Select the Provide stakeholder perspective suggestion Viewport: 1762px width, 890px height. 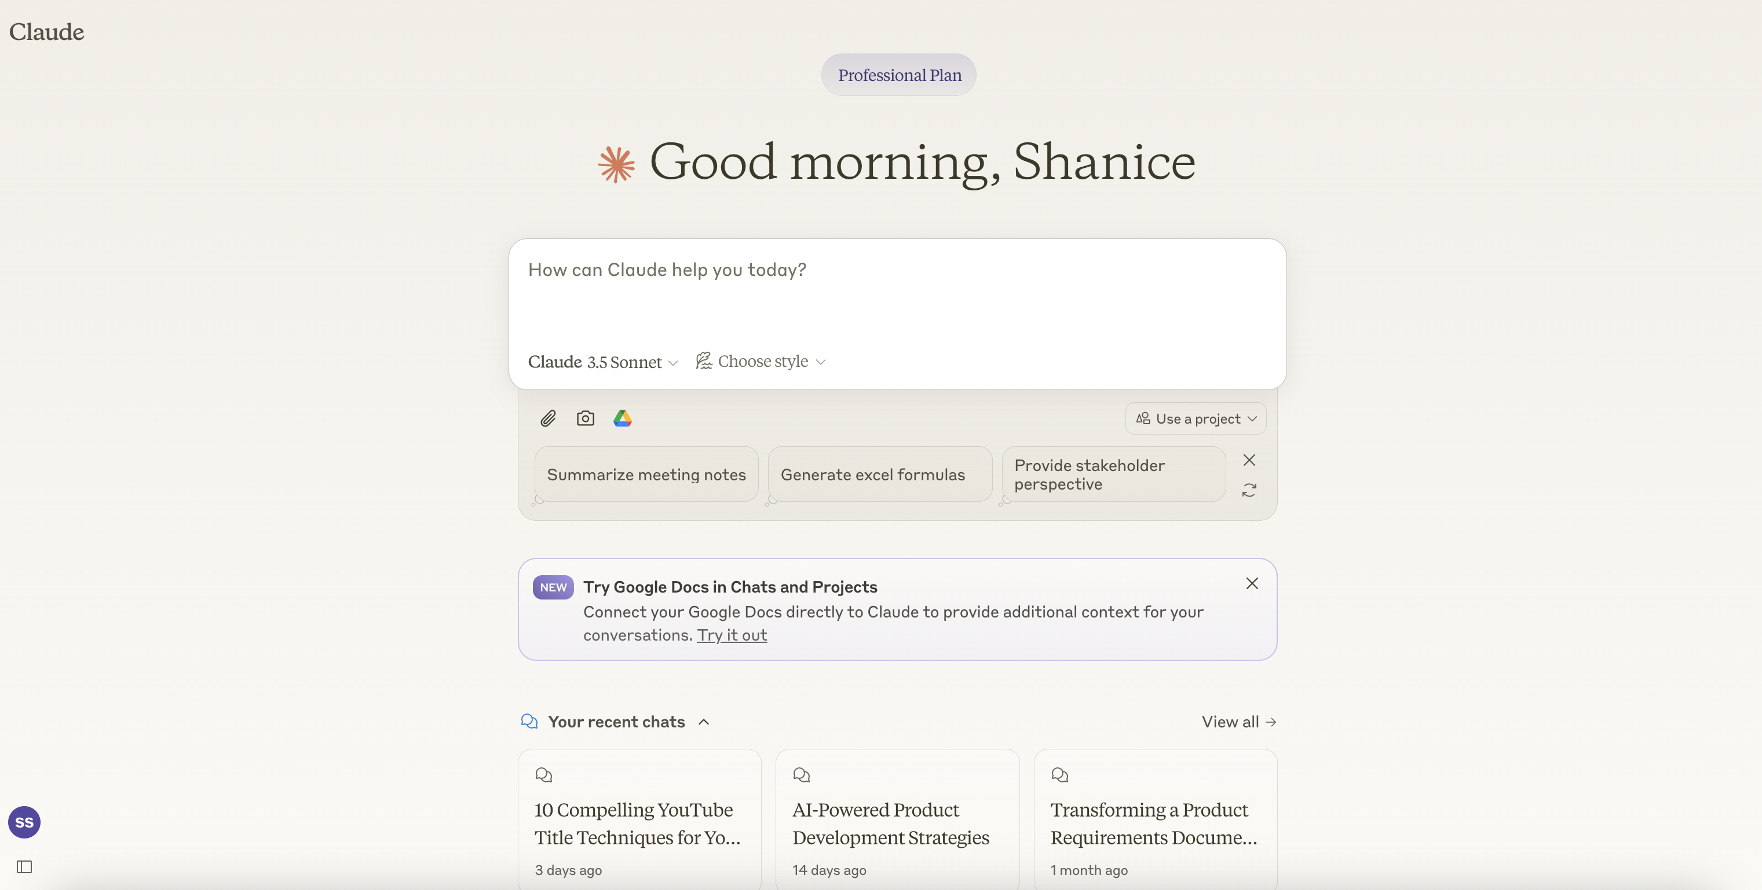point(1114,475)
